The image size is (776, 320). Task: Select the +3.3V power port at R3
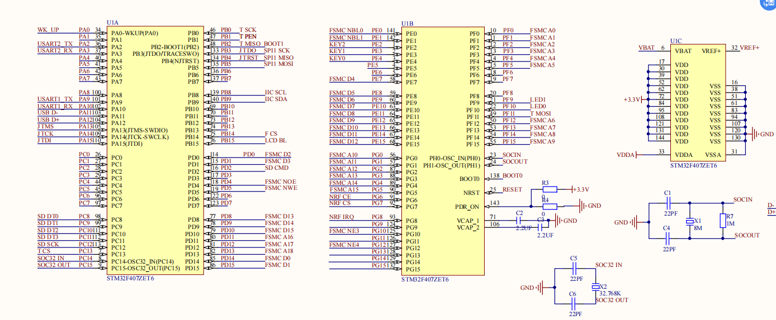pos(582,190)
